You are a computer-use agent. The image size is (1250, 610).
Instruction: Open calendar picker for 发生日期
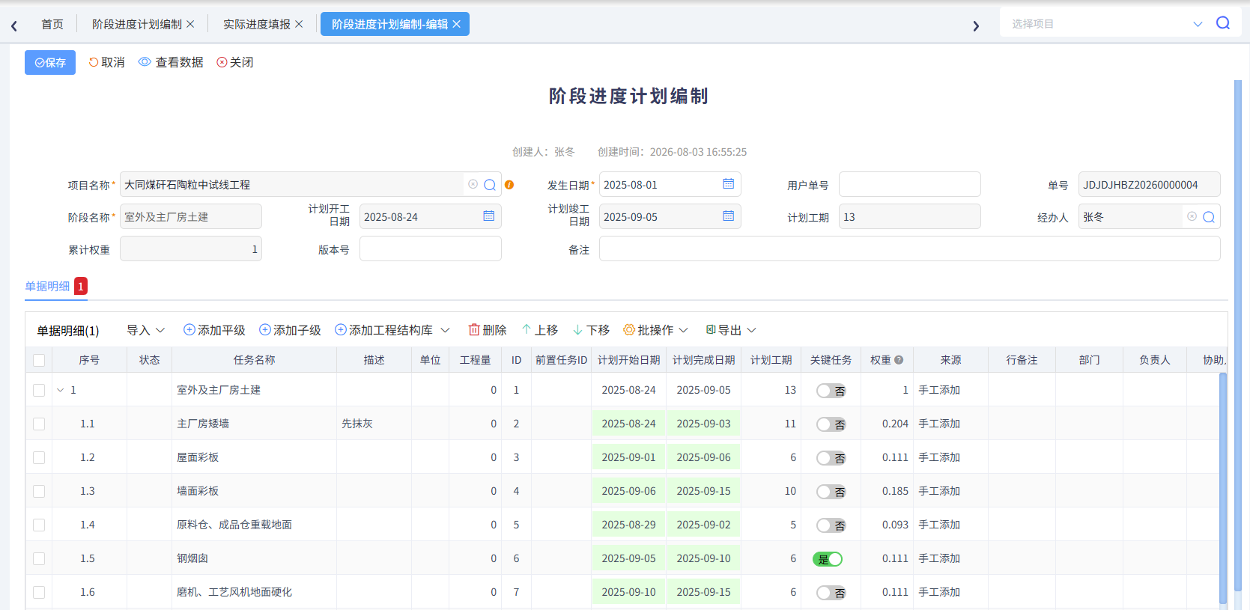click(x=728, y=184)
